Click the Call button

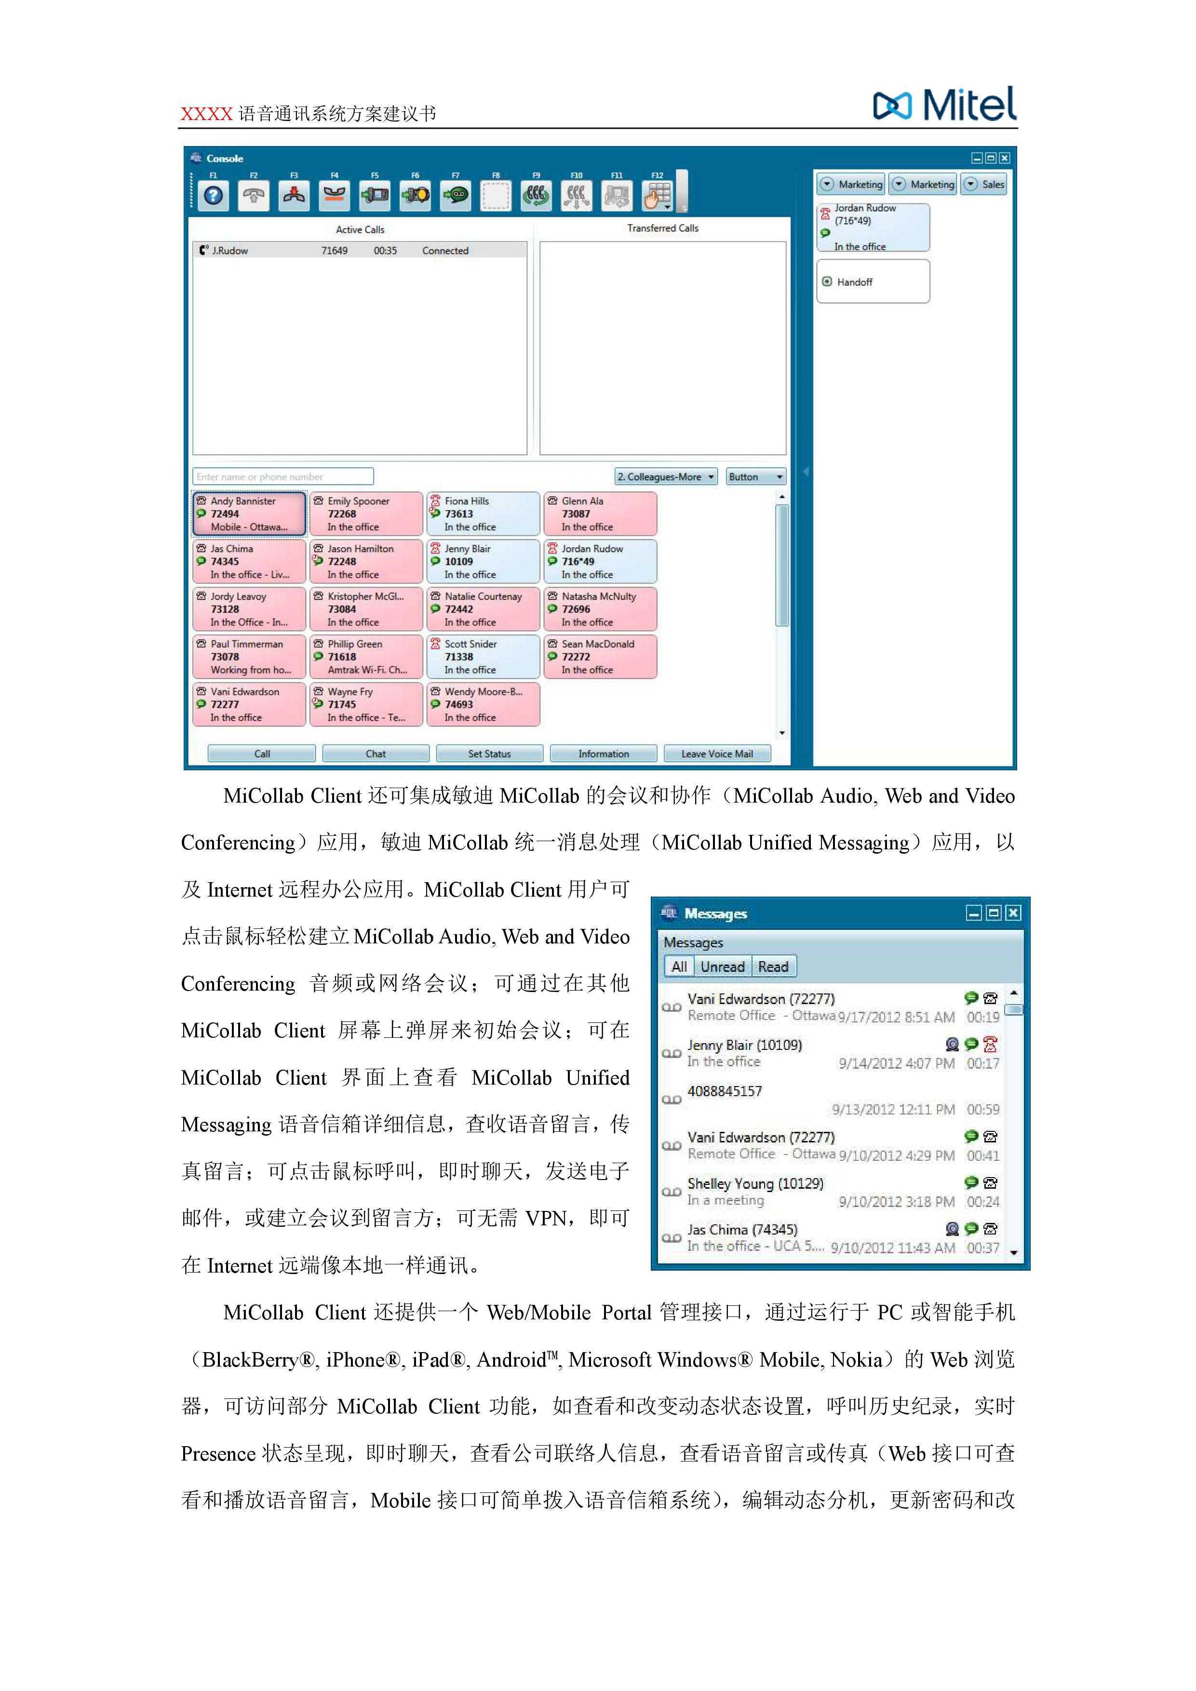(x=262, y=753)
